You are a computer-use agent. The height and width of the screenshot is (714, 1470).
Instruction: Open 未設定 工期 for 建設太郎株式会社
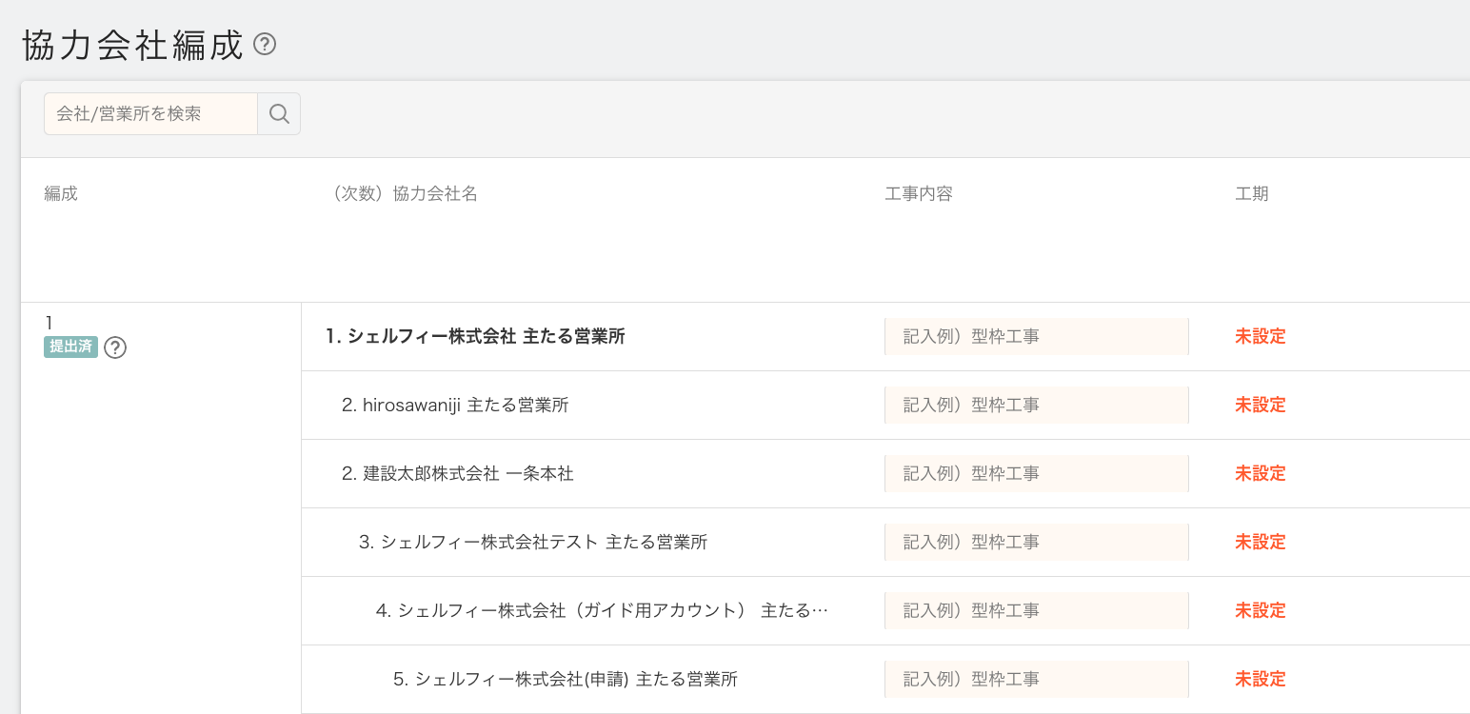tap(1260, 473)
